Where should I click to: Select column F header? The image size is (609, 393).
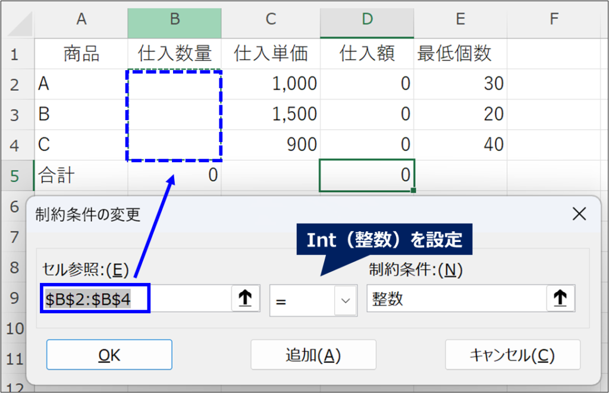click(x=553, y=20)
